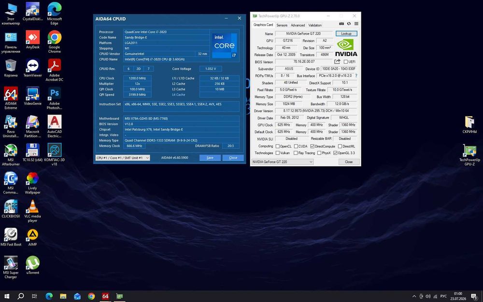
Task: Switch to the Sensors tab
Action: tap(282, 25)
